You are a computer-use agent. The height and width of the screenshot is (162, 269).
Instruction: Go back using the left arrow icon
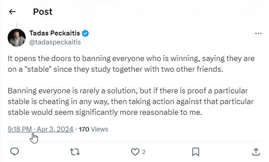pos(12,12)
